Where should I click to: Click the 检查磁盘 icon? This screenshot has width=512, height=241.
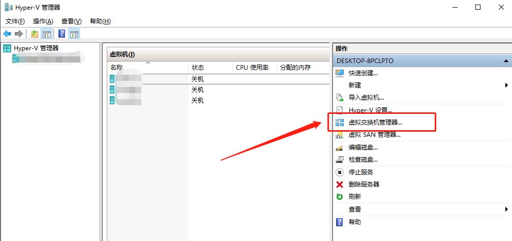(x=340, y=160)
